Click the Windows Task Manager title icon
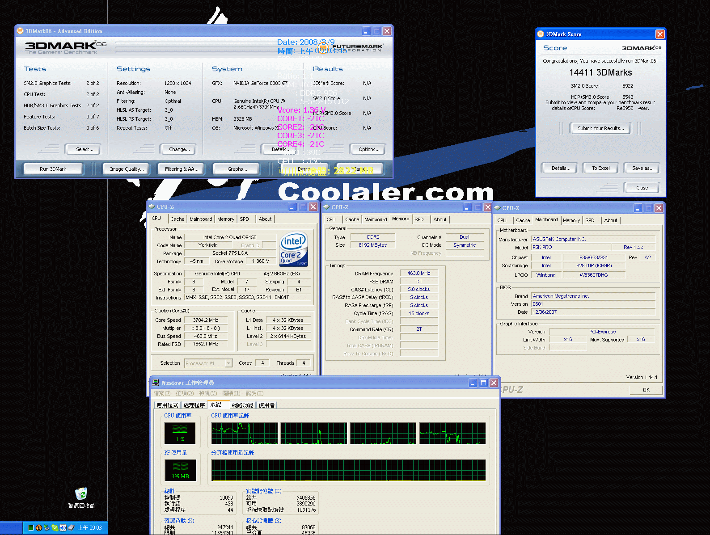The image size is (710, 535). point(156,383)
